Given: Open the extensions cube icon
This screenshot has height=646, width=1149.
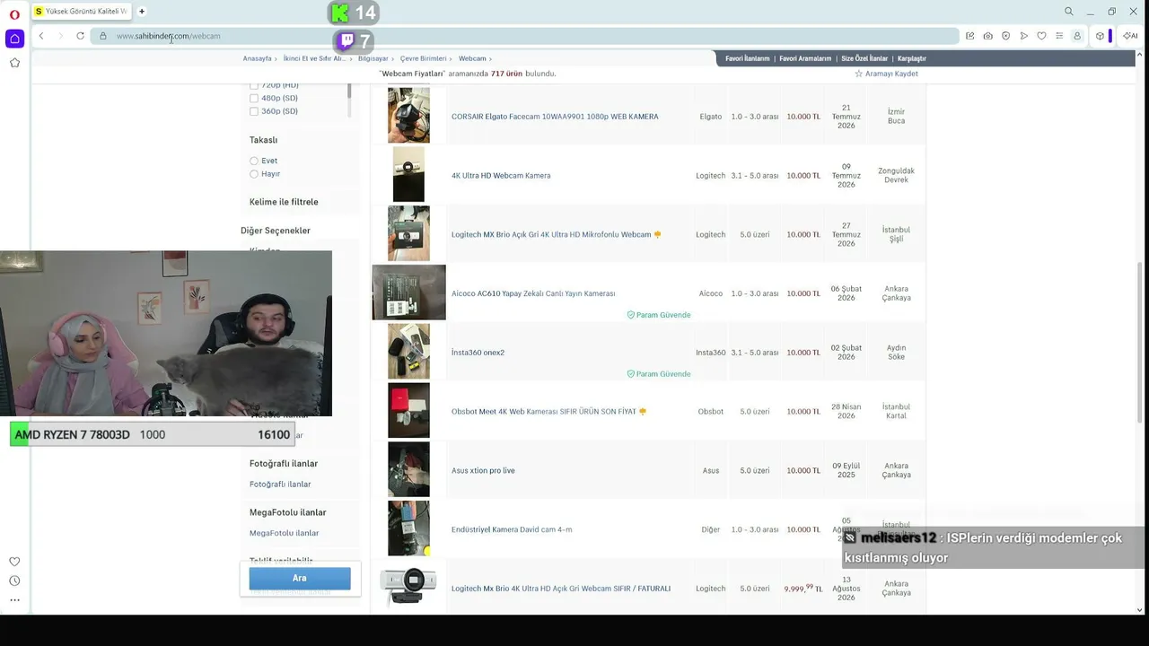Looking at the screenshot, I should pos(1100,36).
